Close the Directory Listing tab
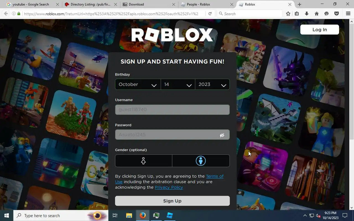 click(x=116, y=4)
